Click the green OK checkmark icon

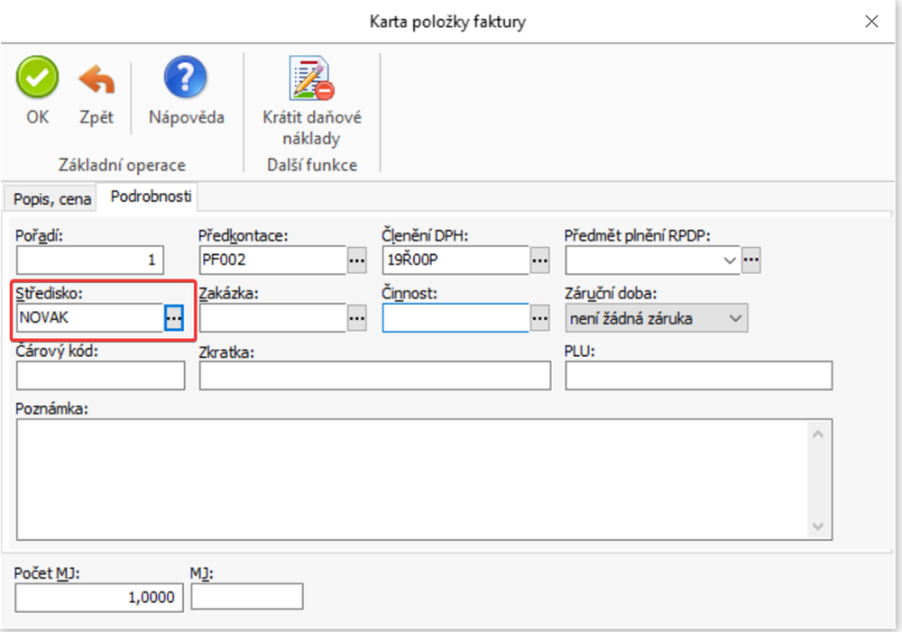tap(37, 79)
